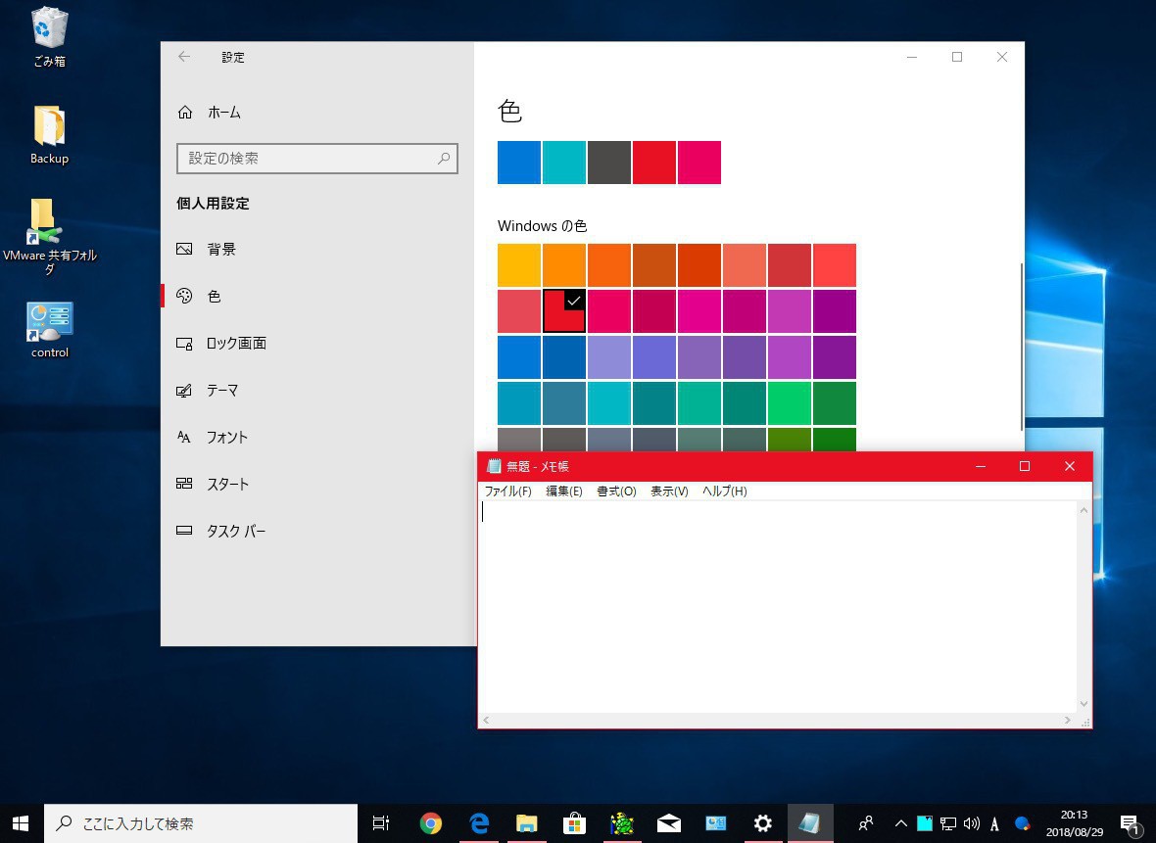
Task: Click the 設定の検索 search field
Action: (309, 159)
